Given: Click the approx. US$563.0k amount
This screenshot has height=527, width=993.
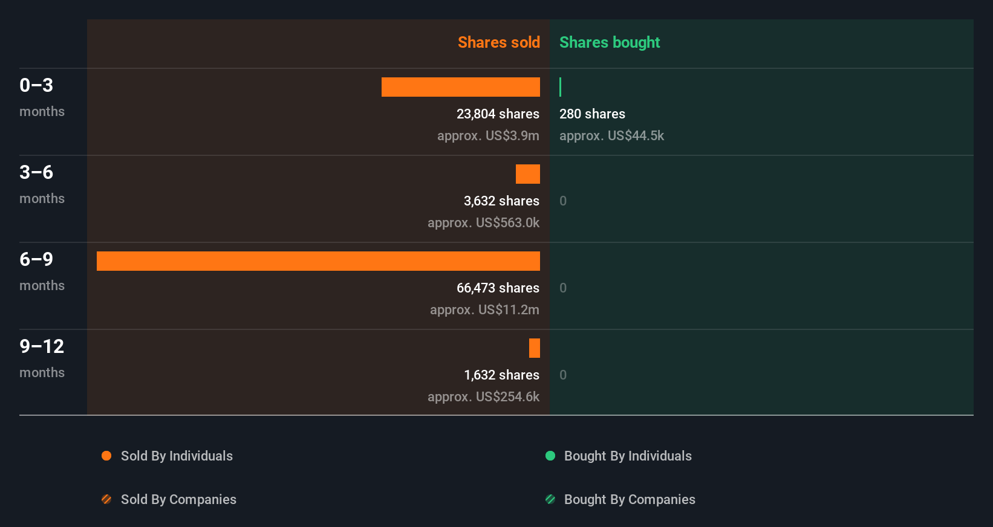Looking at the screenshot, I should 483,223.
